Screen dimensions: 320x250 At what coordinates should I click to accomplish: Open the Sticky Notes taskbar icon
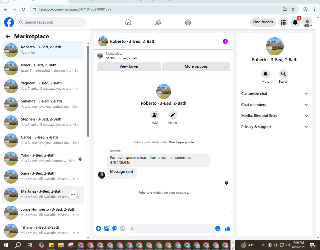51,245
